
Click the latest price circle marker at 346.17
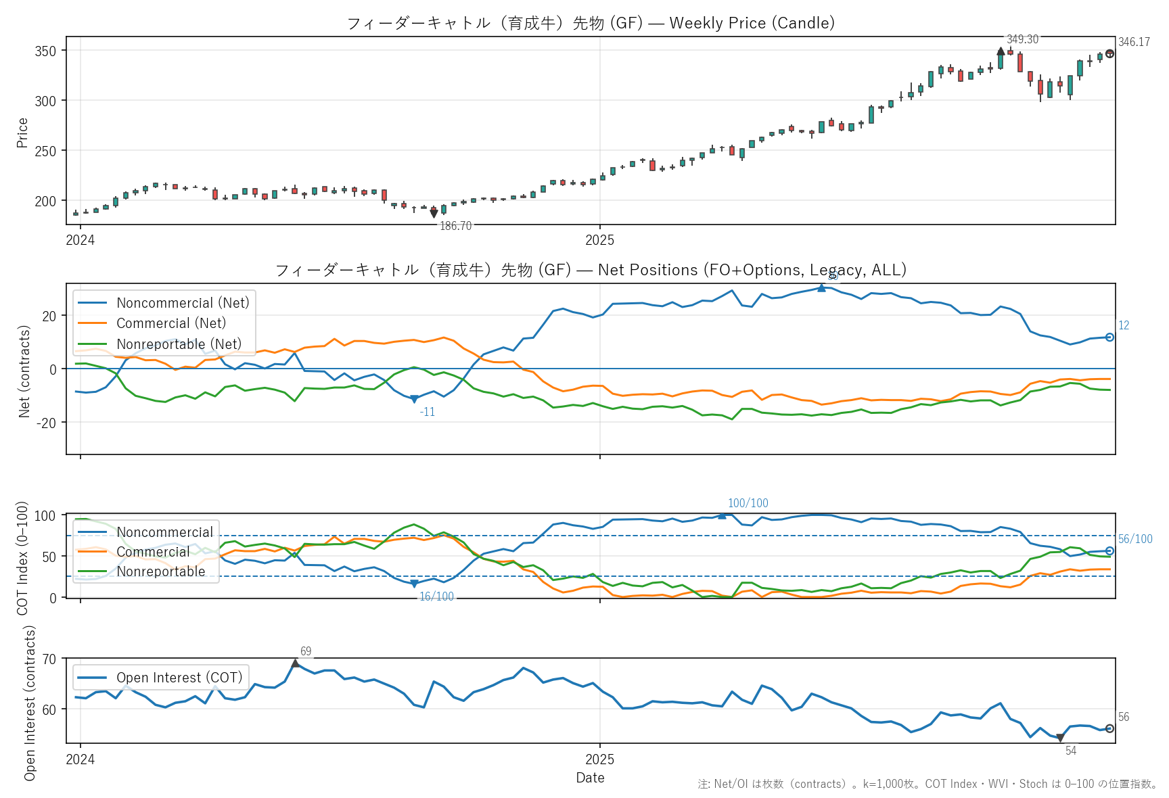[1109, 53]
